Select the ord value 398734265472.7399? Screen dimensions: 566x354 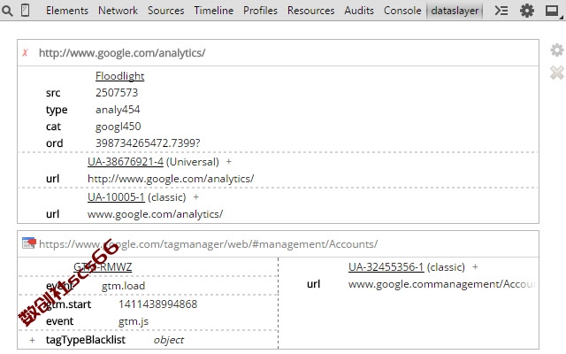click(x=148, y=143)
